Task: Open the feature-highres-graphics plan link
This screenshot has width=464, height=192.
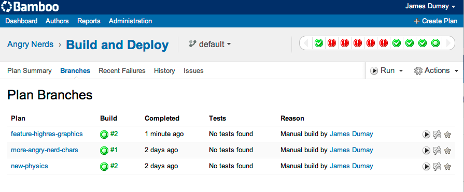Action: (x=47, y=134)
